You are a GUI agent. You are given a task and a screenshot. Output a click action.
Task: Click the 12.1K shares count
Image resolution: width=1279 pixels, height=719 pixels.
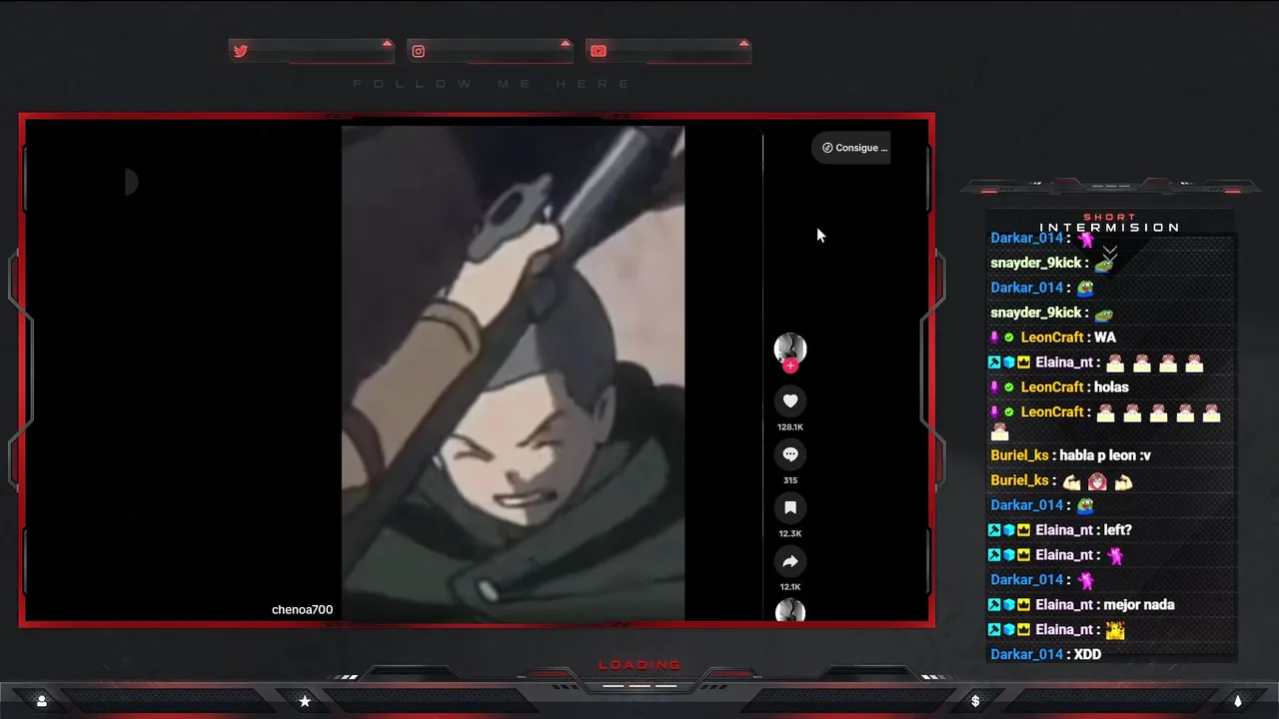[790, 587]
